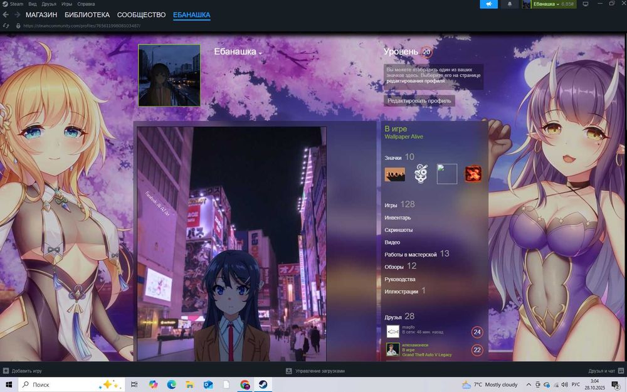Click the blue megaphone announcements button
Screen dimensions: 627x392
coord(488,4)
